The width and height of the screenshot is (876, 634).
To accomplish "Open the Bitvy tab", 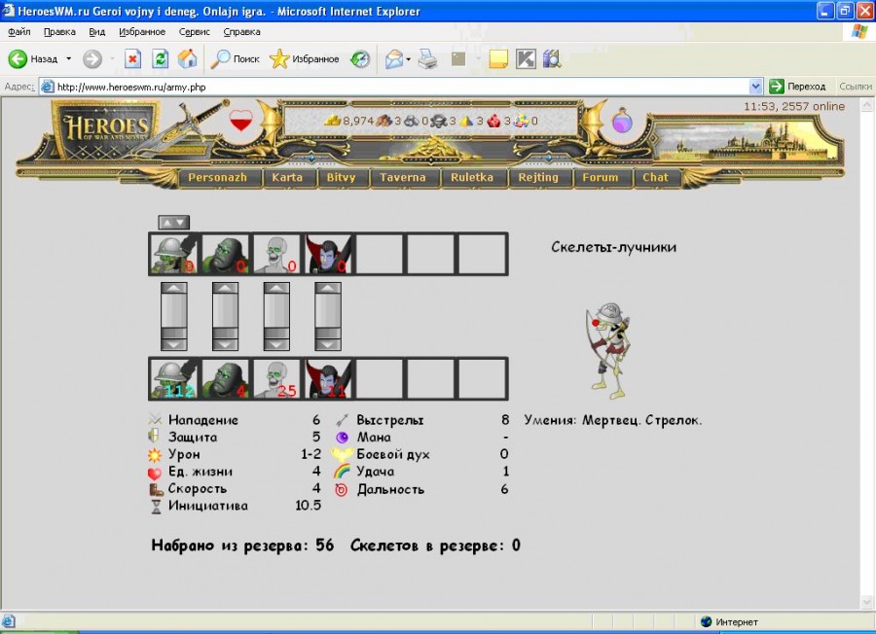I will point(341,178).
